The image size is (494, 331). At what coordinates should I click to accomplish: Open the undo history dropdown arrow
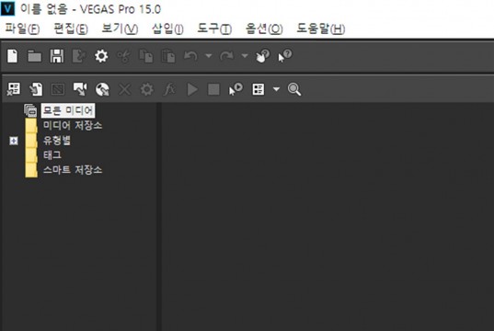point(208,56)
